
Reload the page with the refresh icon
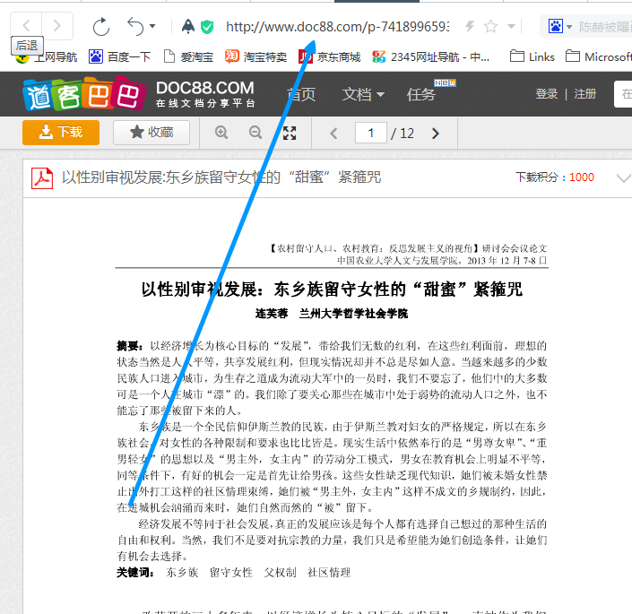click(100, 27)
